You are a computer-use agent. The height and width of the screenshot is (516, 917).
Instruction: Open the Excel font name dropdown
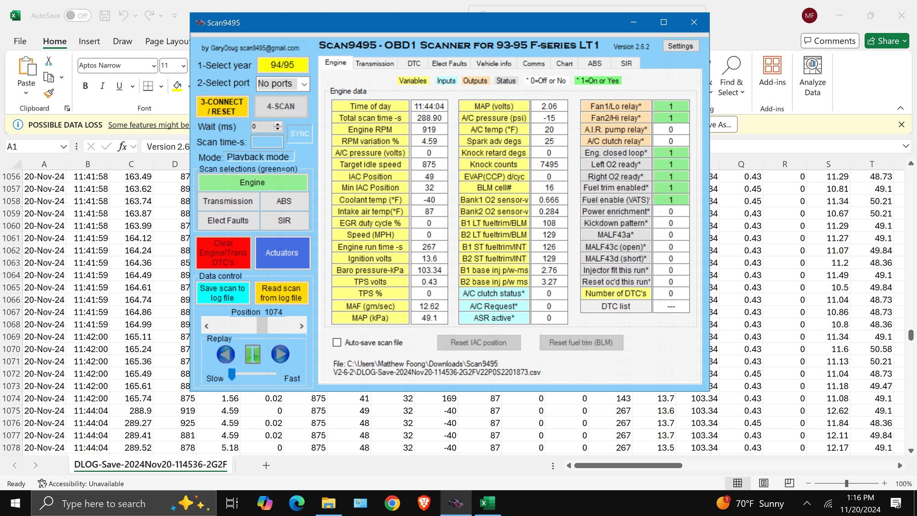pos(154,66)
